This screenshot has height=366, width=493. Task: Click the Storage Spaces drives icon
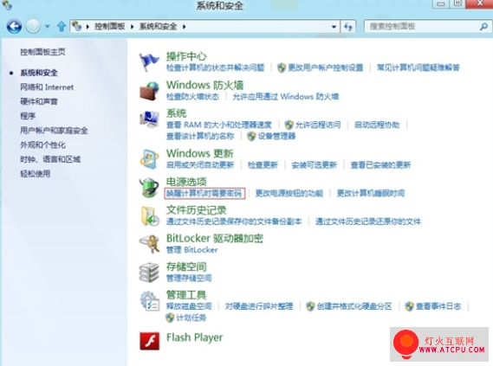coord(149,273)
